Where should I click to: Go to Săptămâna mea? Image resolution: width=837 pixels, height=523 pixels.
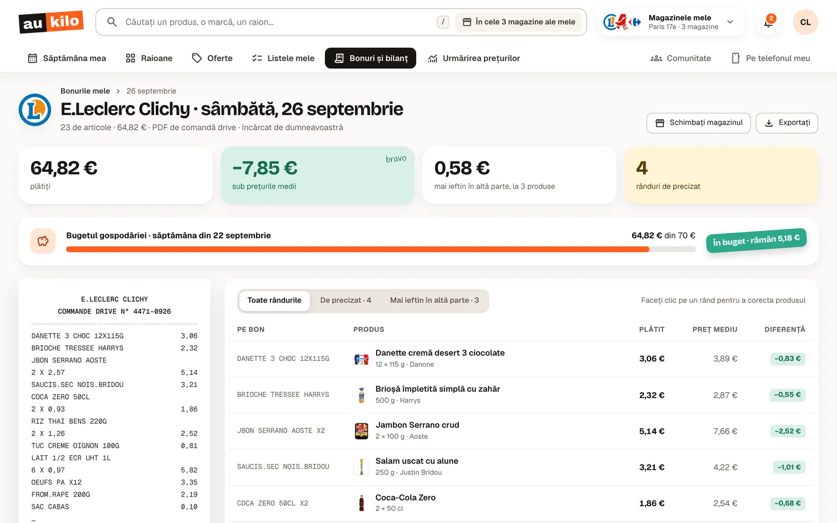click(x=67, y=58)
